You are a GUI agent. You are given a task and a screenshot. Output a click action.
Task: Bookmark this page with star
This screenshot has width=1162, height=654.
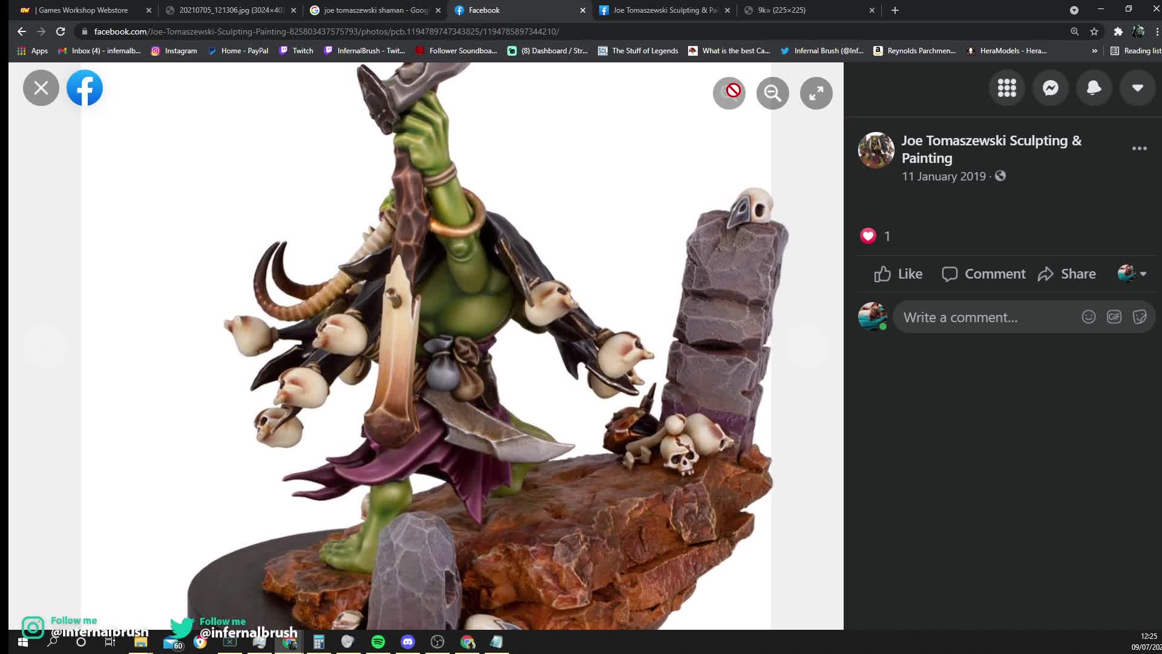point(1094,31)
